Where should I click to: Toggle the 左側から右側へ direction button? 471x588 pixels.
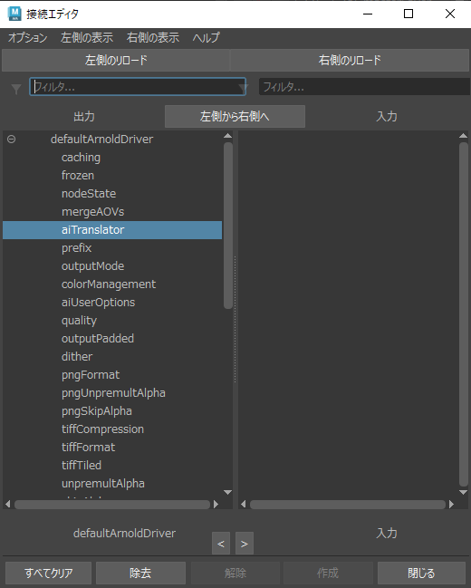(235, 116)
